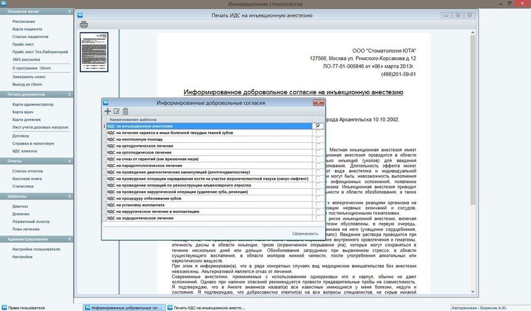The width and height of the screenshot is (531, 311).
Task: Open План лечения templates
Action: [26, 230]
